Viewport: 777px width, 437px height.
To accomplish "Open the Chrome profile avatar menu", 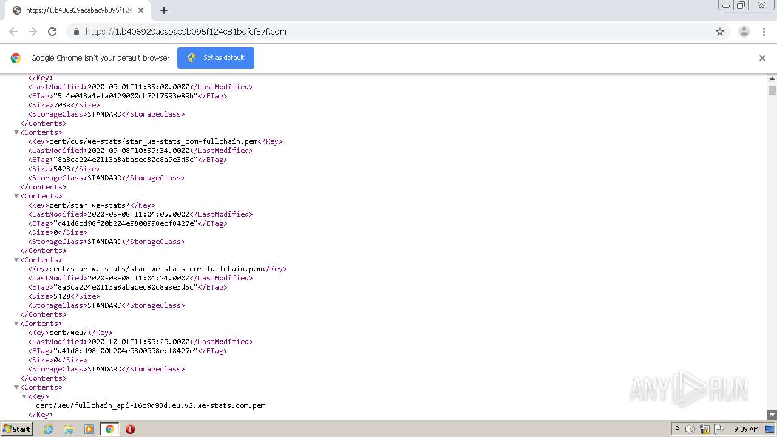I will click(744, 32).
